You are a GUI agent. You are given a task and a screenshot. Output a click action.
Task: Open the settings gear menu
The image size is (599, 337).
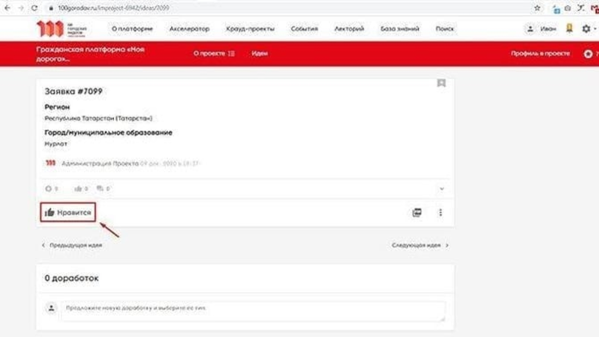coord(586,28)
